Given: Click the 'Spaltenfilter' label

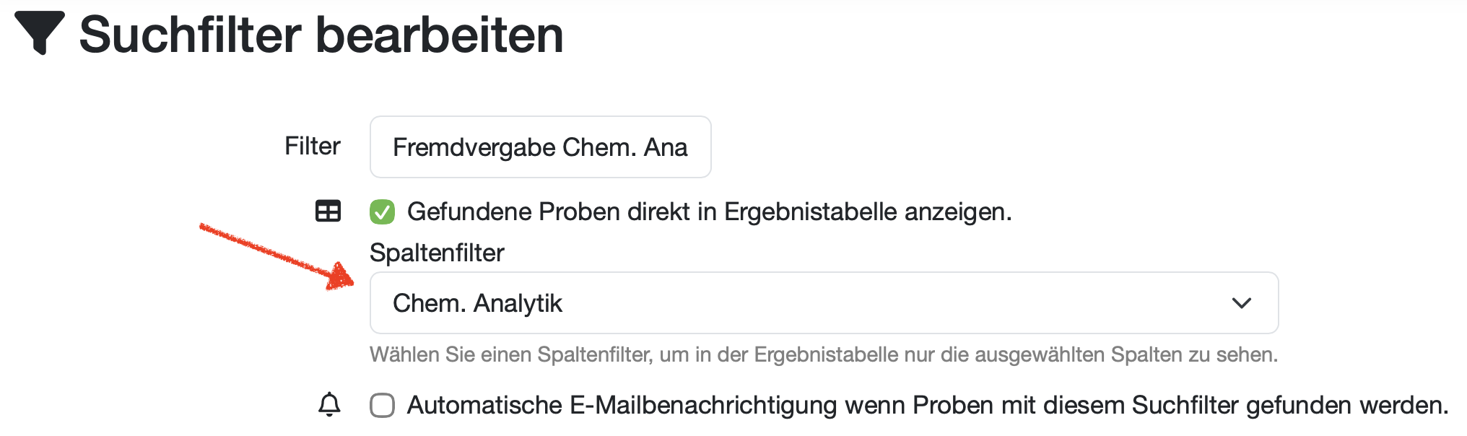Looking at the screenshot, I should (437, 253).
